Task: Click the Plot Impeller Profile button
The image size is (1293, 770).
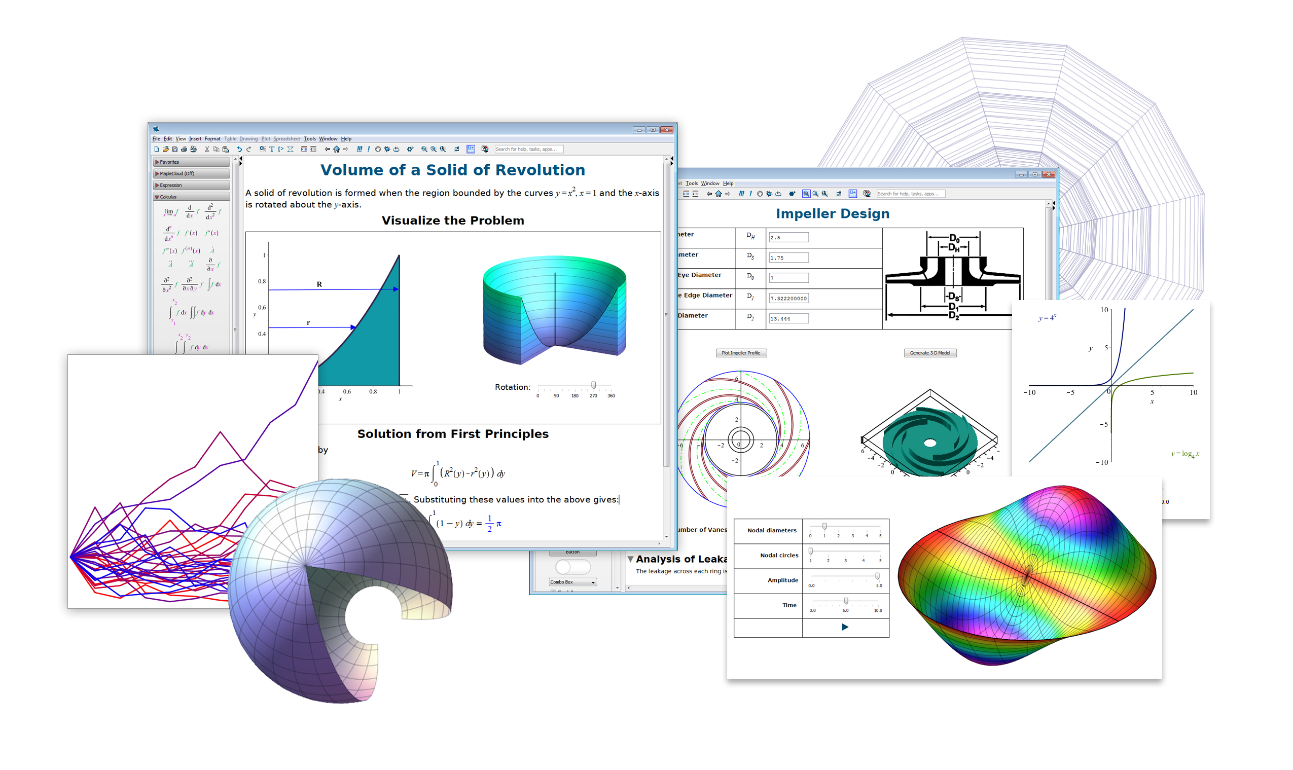Action: (x=741, y=353)
